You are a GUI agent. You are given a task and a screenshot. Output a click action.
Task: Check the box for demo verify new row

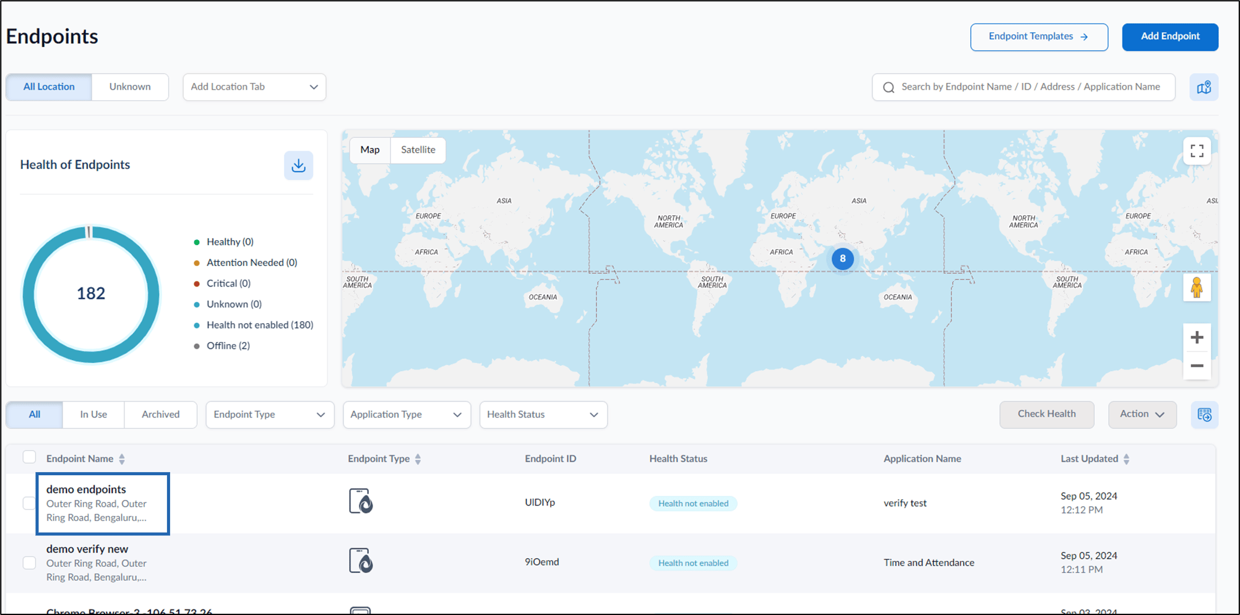(29, 562)
